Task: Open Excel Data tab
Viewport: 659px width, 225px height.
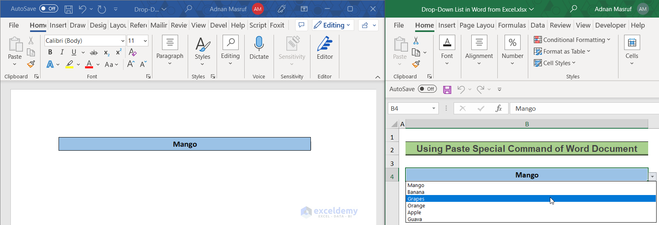Action: [537, 25]
